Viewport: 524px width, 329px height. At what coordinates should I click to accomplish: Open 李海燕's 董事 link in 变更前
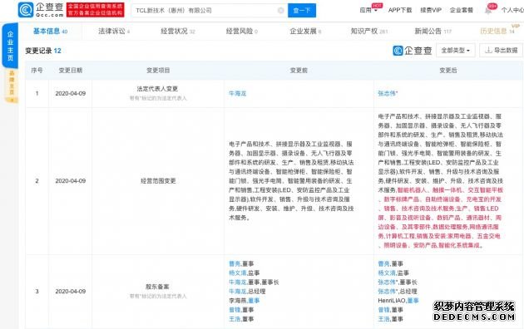click(x=254, y=301)
